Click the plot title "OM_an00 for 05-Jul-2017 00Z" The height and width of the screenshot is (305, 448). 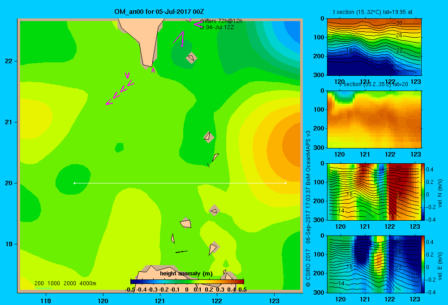coord(159,12)
